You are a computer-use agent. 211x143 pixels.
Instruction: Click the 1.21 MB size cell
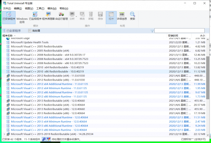coord(200,42)
